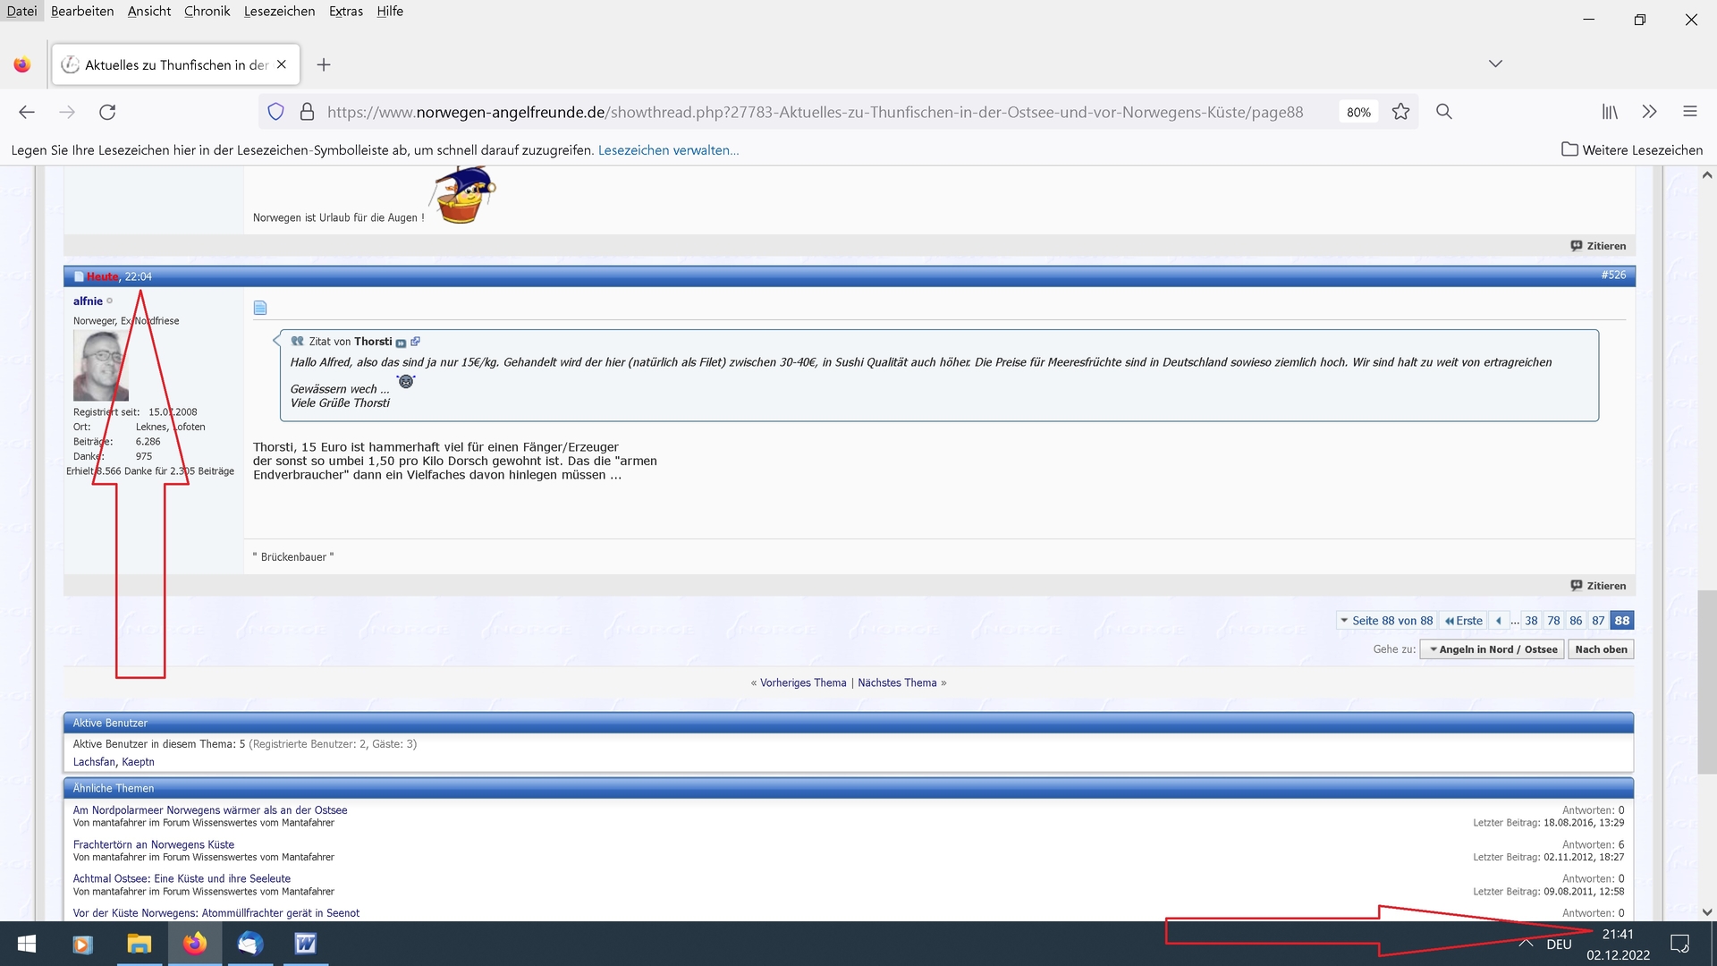Image resolution: width=1717 pixels, height=966 pixels.
Task: Open thread Frachtertörn an Norwegens Küste
Action: point(154,844)
